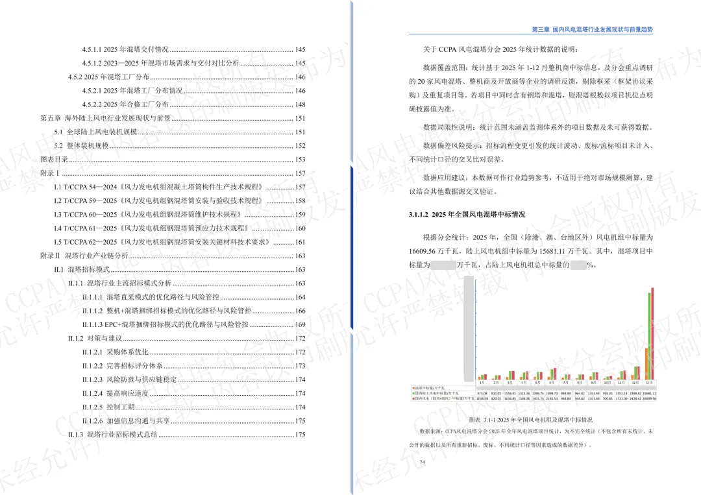Click the figure 16609.56 万千瓦 in body text
The image size is (701, 495).
point(434,252)
